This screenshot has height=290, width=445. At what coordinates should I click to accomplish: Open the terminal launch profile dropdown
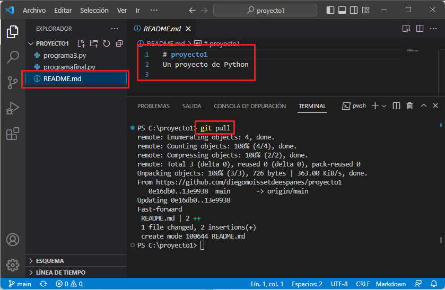(x=384, y=106)
